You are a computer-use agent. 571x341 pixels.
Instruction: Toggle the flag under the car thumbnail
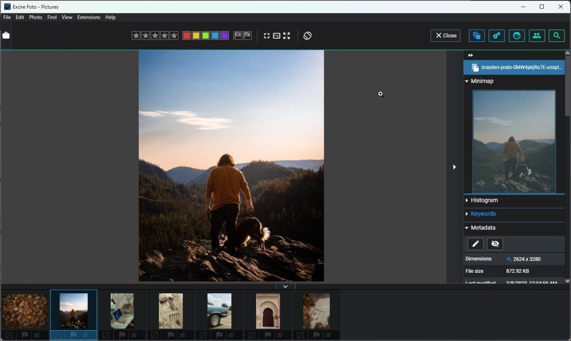[219, 335]
